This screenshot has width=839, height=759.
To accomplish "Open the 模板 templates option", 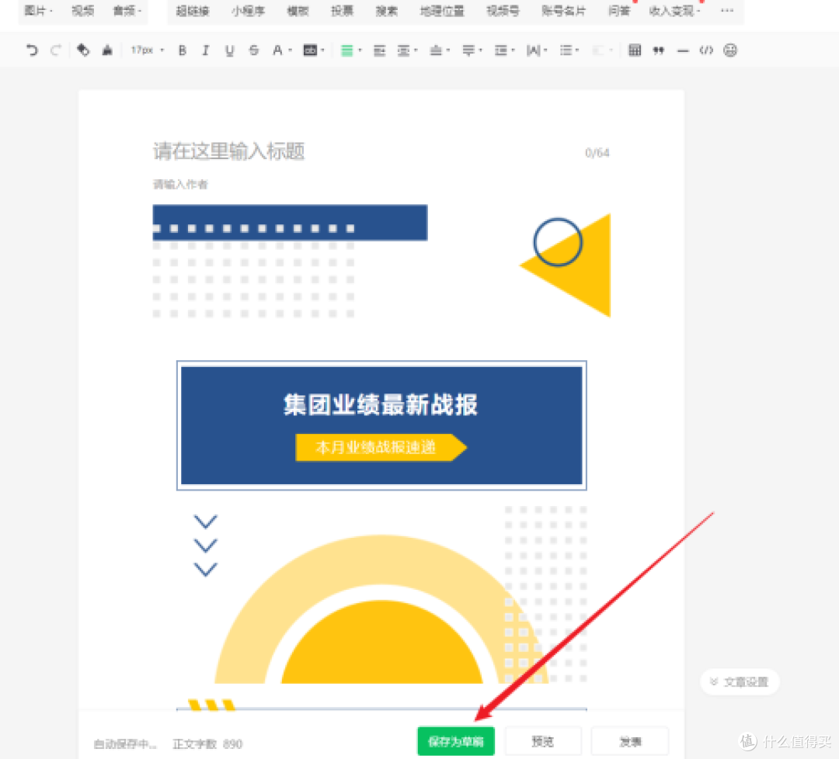I will point(298,11).
